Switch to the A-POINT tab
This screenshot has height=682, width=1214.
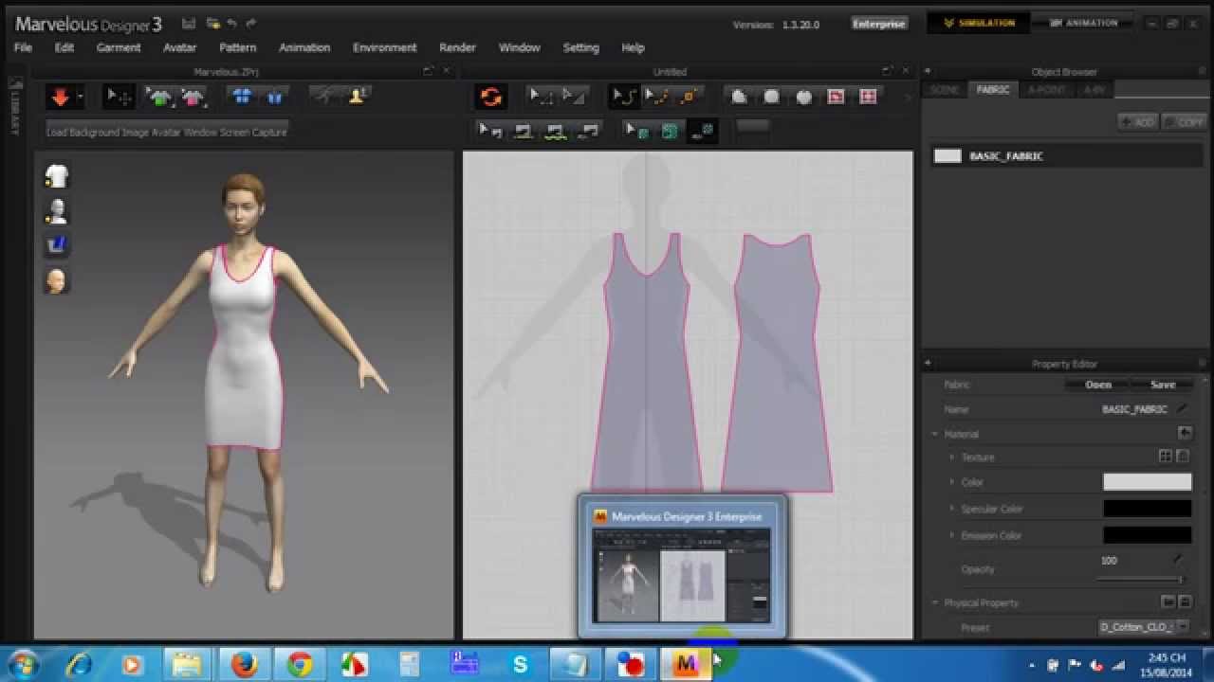tap(1047, 90)
